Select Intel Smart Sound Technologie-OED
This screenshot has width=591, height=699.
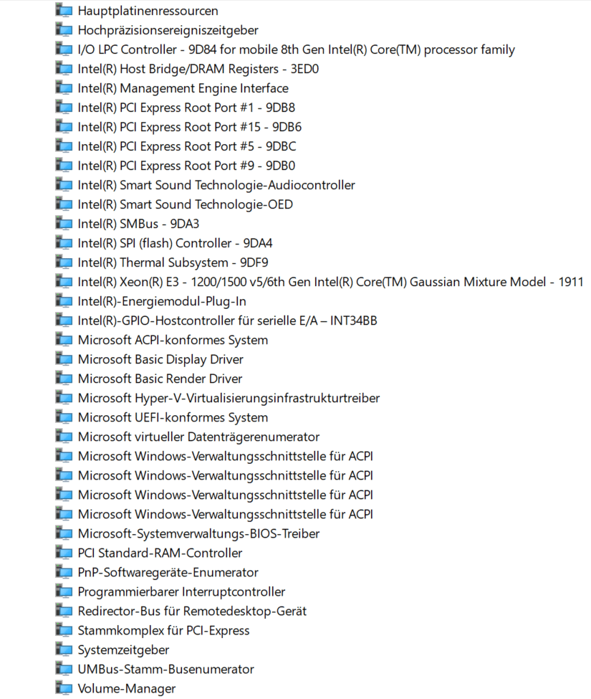click(x=186, y=204)
